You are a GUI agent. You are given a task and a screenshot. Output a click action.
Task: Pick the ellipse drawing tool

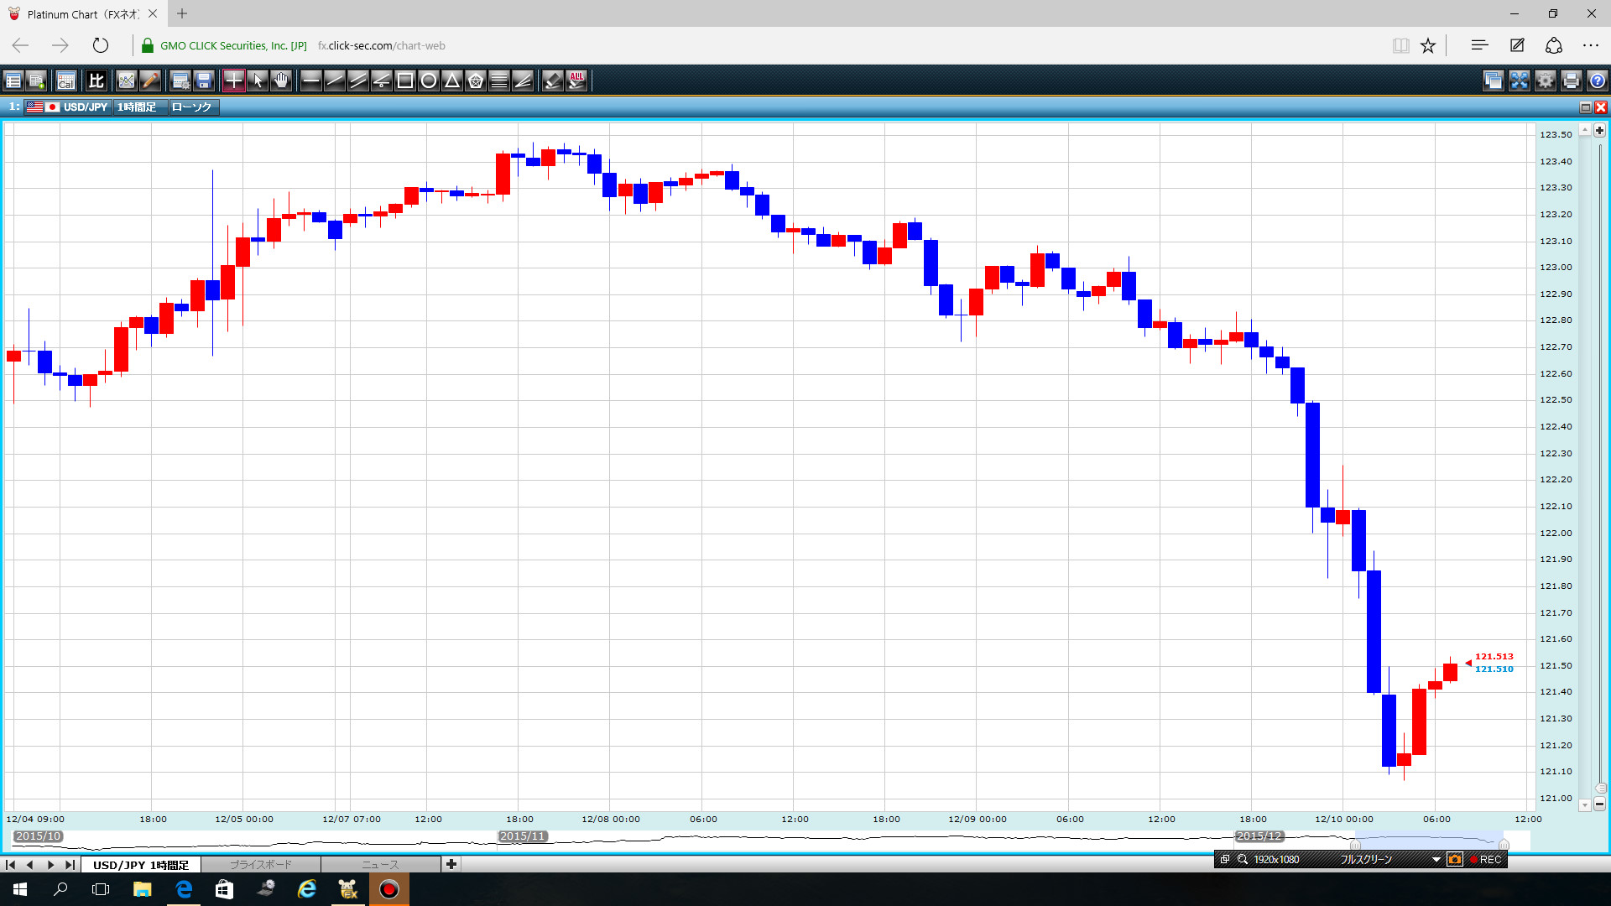coord(429,81)
